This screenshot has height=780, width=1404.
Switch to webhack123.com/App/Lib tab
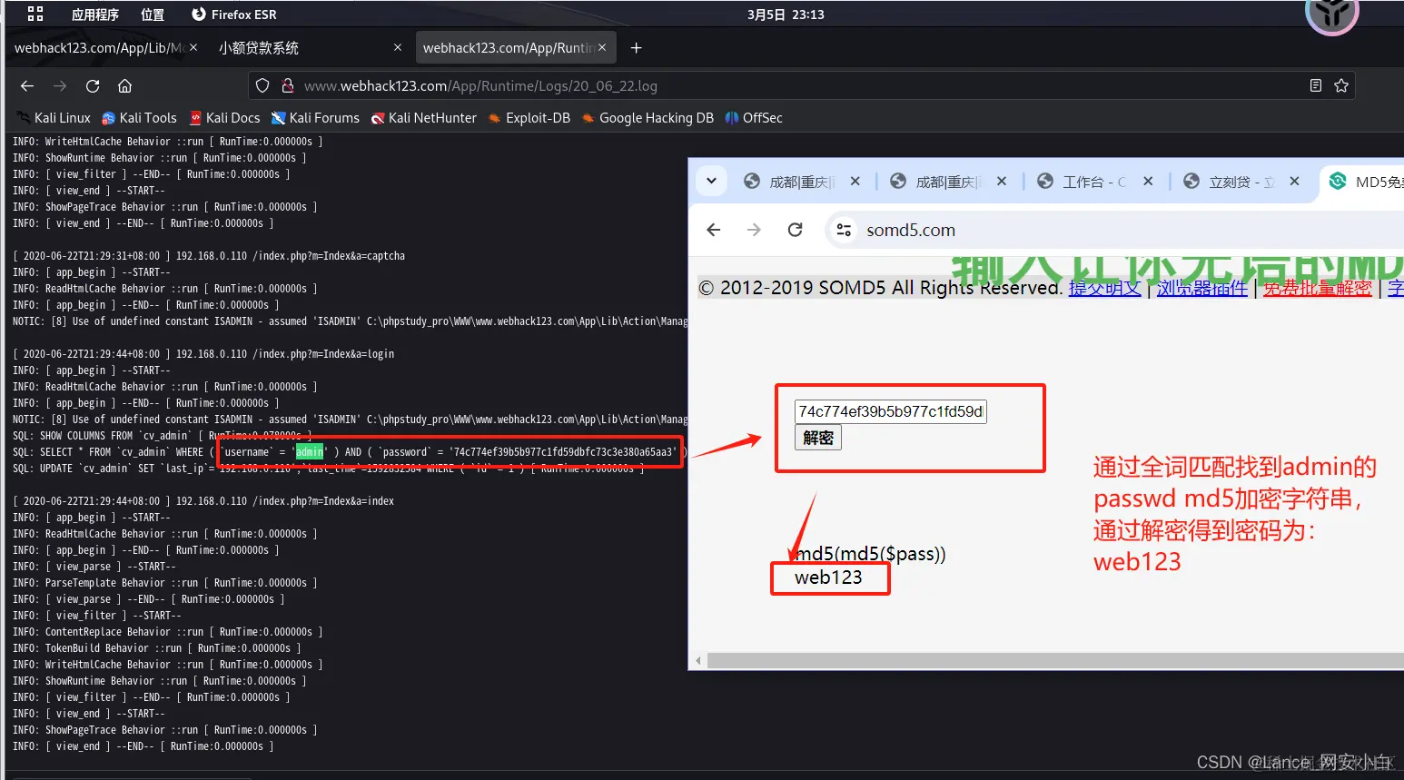100,48
